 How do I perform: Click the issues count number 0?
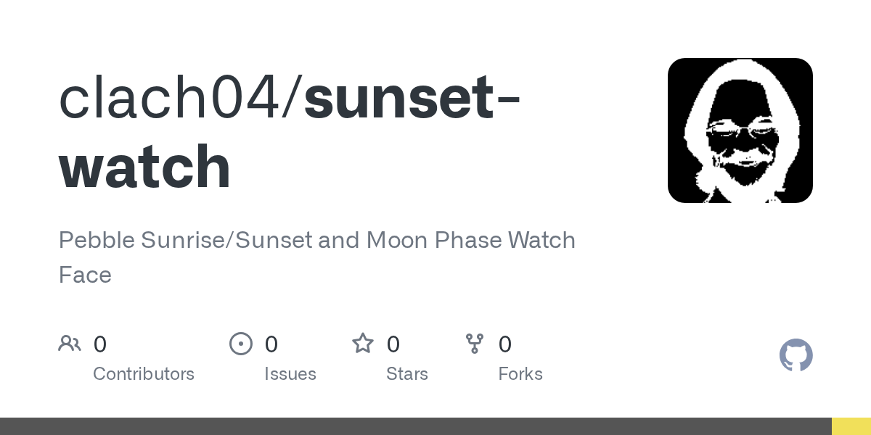(271, 344)
